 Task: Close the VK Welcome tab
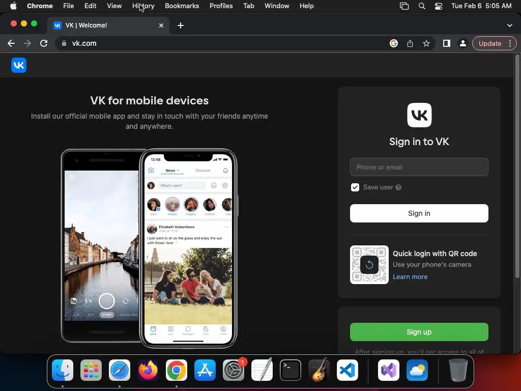click(161, 25)
